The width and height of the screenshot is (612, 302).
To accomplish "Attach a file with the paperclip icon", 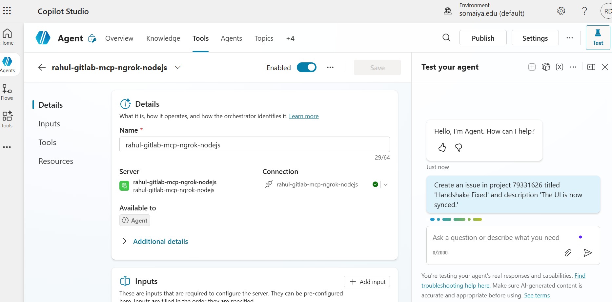I will pyautogui.click(x=568, y=252).
